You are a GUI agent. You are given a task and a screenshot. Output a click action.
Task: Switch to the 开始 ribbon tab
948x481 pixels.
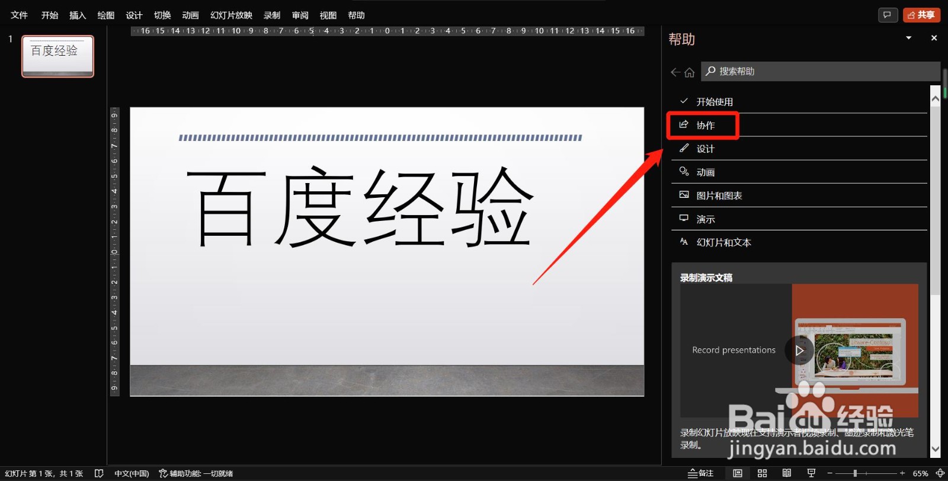50,15
